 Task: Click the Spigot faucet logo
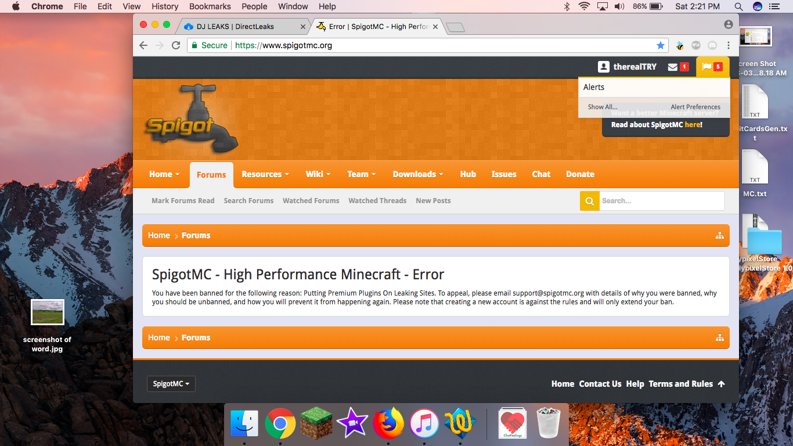(x=191, y=120)
